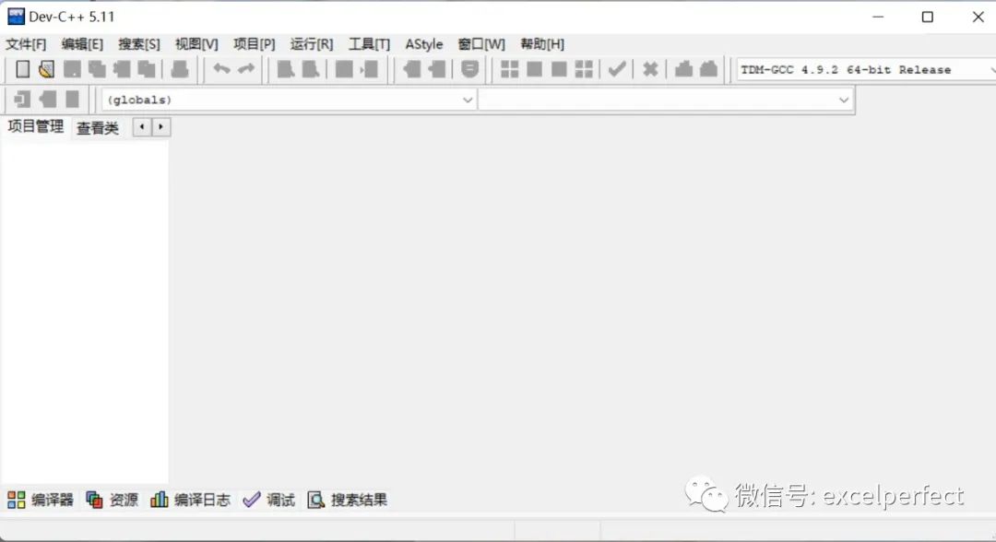Click the Run toolbar icon

pos(534,69)
